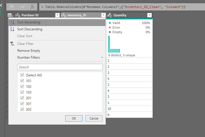Toggle the (Select All) checkbox

pos(22,75)
